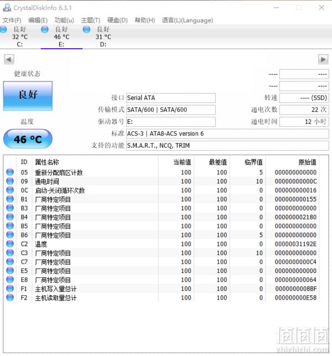Click status orb of attribute 0C row
Viewport: 332px width, 356px height.
pyautogui.click(x=10, y=190)
